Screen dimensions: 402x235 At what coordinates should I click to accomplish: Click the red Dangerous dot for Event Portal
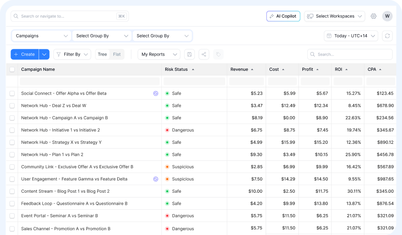coord(167,216)
